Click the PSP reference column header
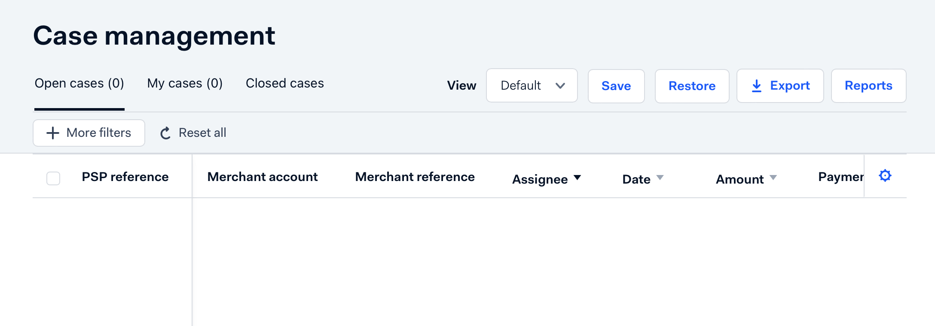935x326 pixels. (x=125, y=177)
